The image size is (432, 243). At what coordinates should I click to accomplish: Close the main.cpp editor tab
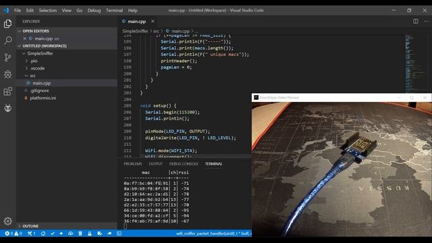tap(153, 21)
